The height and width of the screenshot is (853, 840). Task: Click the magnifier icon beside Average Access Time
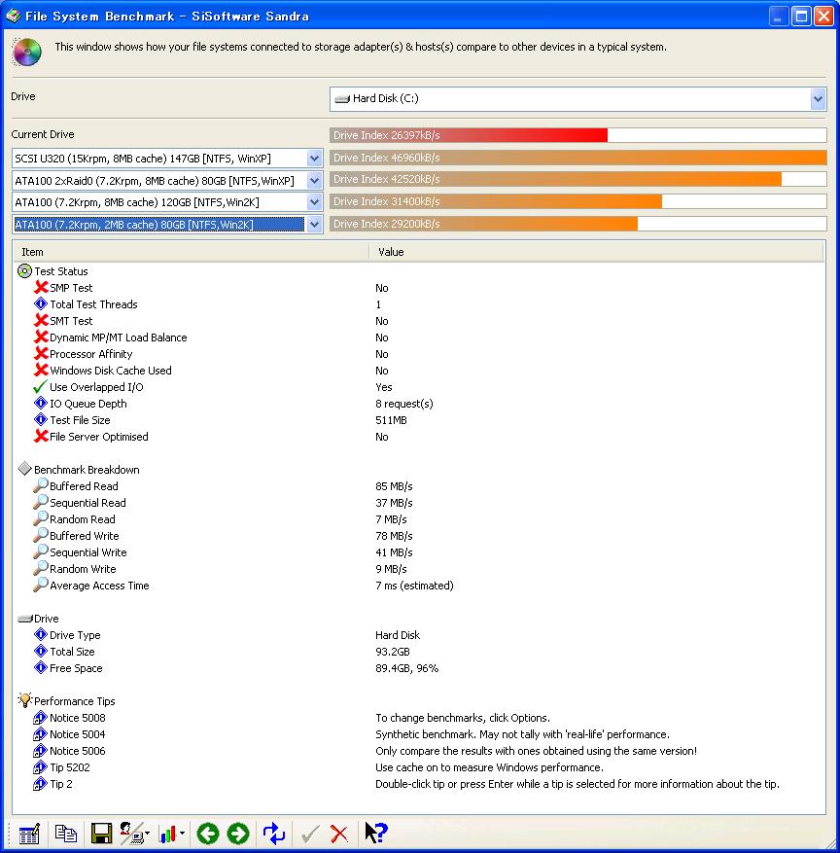pyautogui.click(x=40, y=585)
